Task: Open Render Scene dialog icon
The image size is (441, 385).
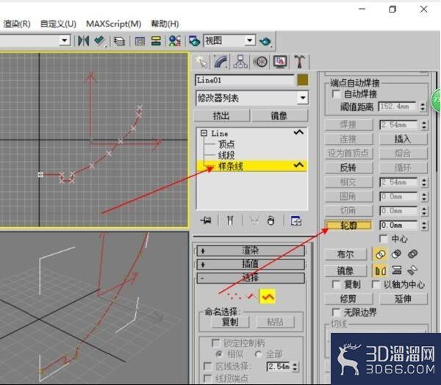Action: (x=194, y=41)
